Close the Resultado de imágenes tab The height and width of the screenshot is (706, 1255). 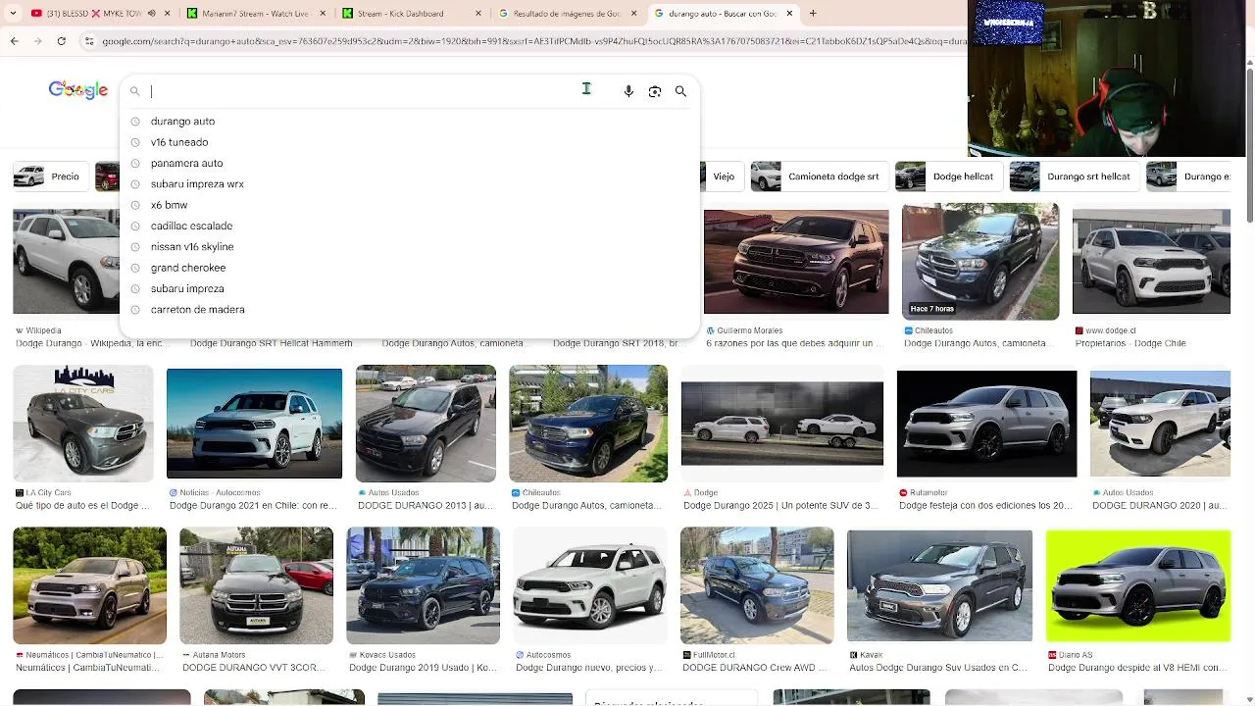point(634,14)
